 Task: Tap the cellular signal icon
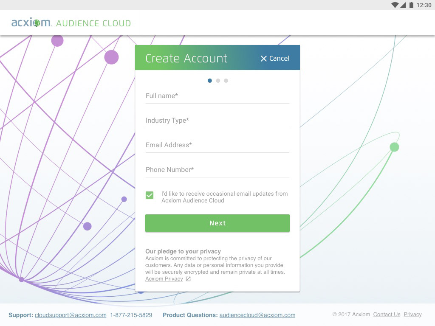point(403,5)
